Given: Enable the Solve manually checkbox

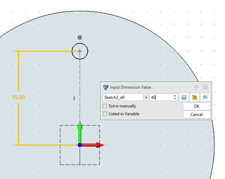Looking at the screenshot, I should [105, 106].
